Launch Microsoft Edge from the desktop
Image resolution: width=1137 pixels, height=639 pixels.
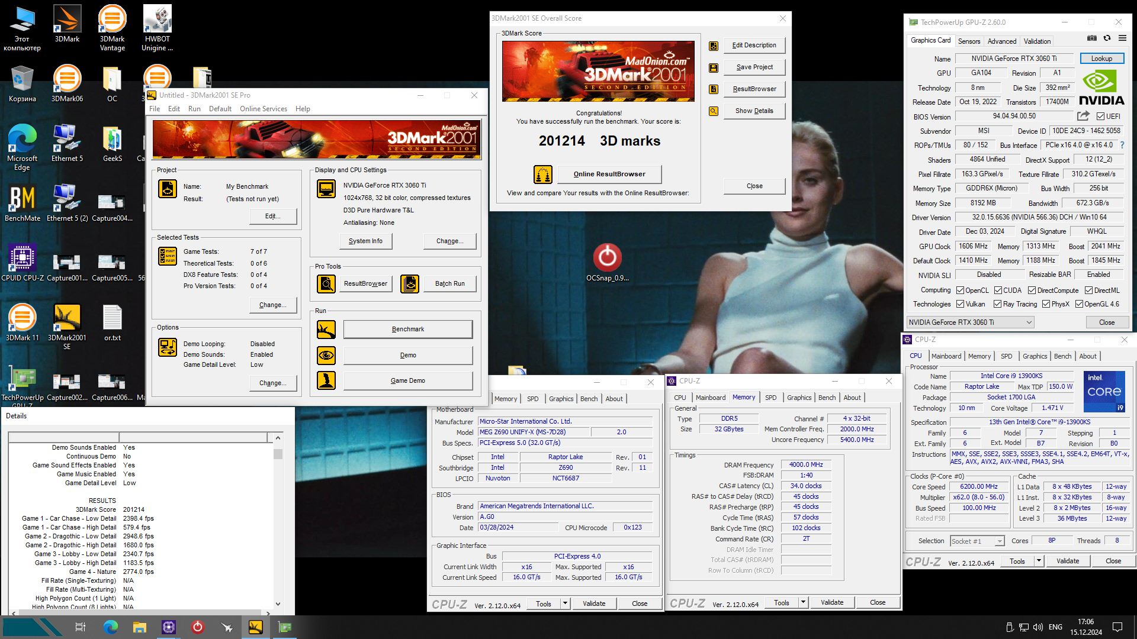(22, 147)
